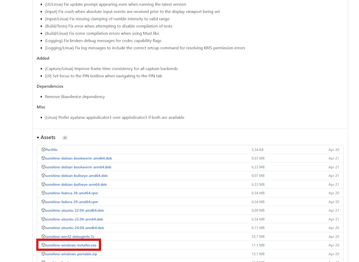
Task: Click the 21 asset count badge
Action: tap(65, 138)
